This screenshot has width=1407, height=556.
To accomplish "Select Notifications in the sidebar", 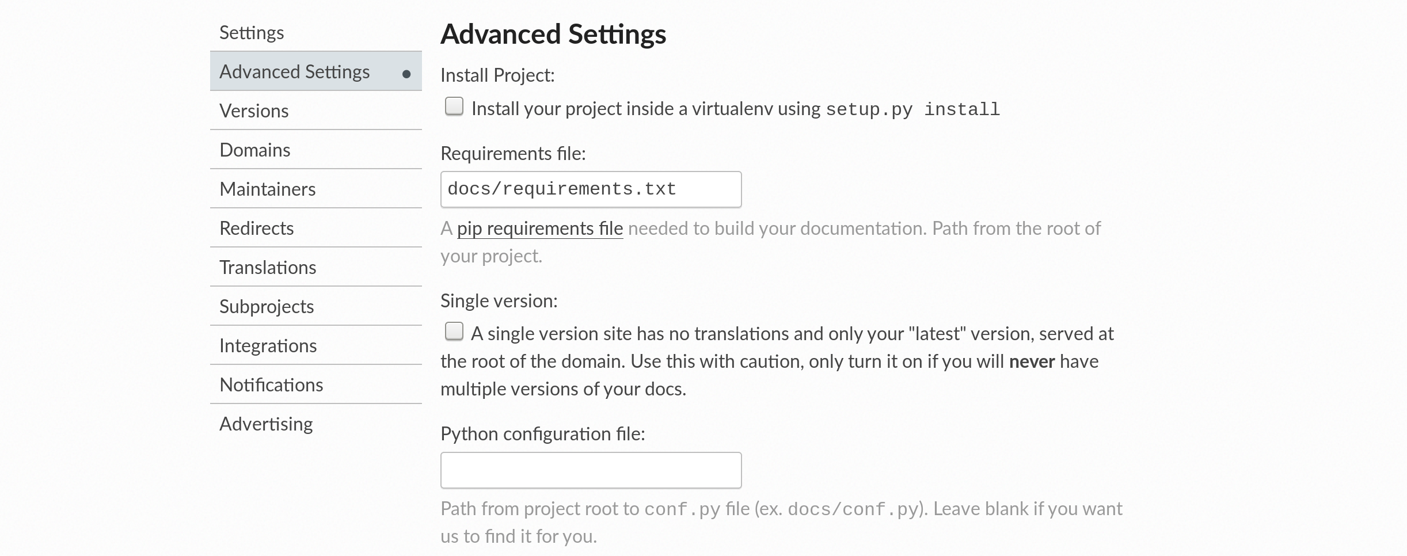I will (271, 385).
